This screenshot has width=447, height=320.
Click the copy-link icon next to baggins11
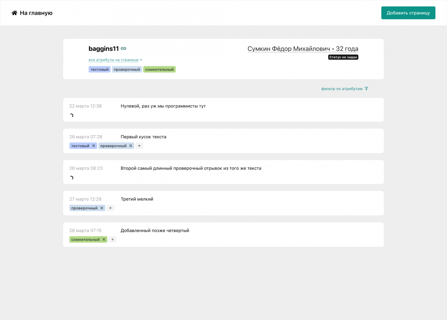[123, 48]
